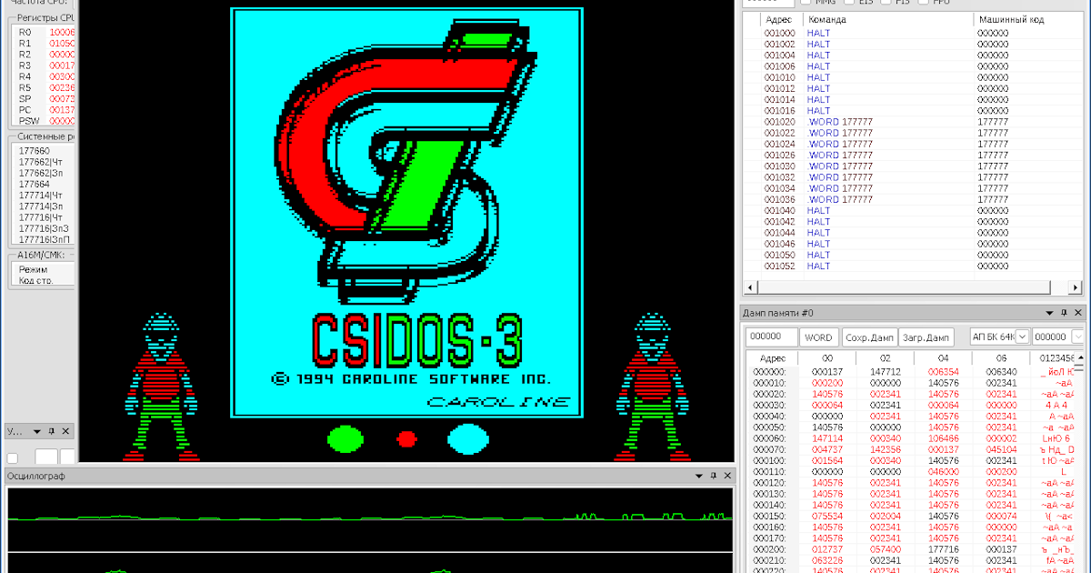Click the R5 register row

[45, 88]
